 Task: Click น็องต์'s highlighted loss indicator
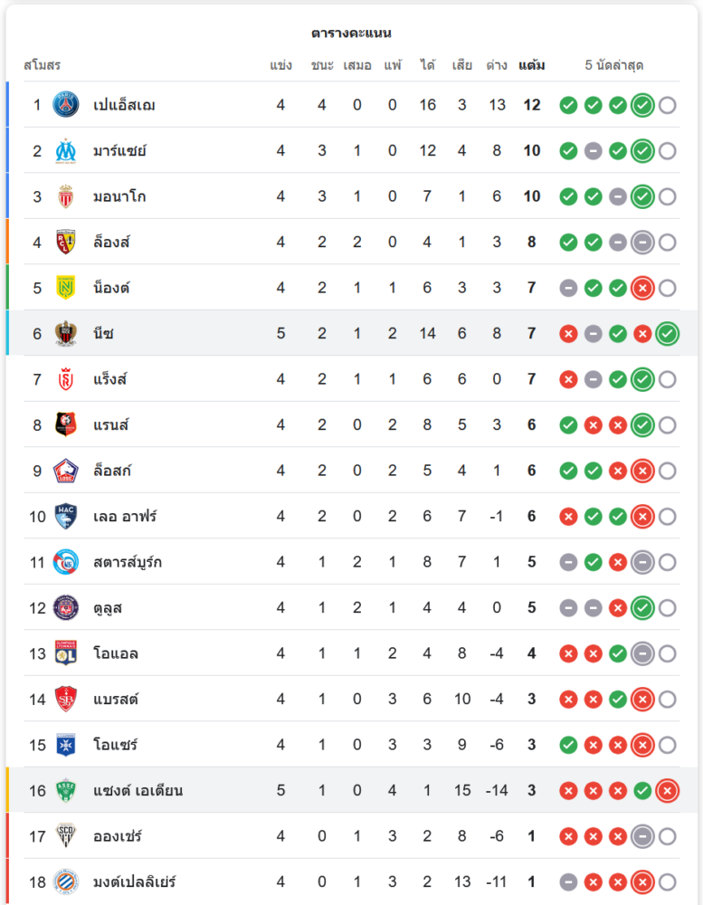[x=642, y=288]
